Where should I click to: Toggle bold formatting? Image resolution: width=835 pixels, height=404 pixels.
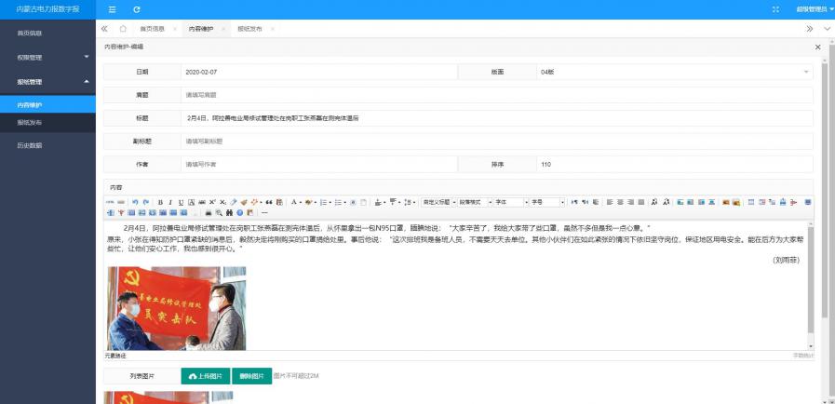tap(160, 202)
